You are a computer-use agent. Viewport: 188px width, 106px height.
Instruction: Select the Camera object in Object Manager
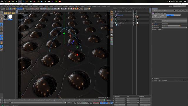click(x=118, y=17)
